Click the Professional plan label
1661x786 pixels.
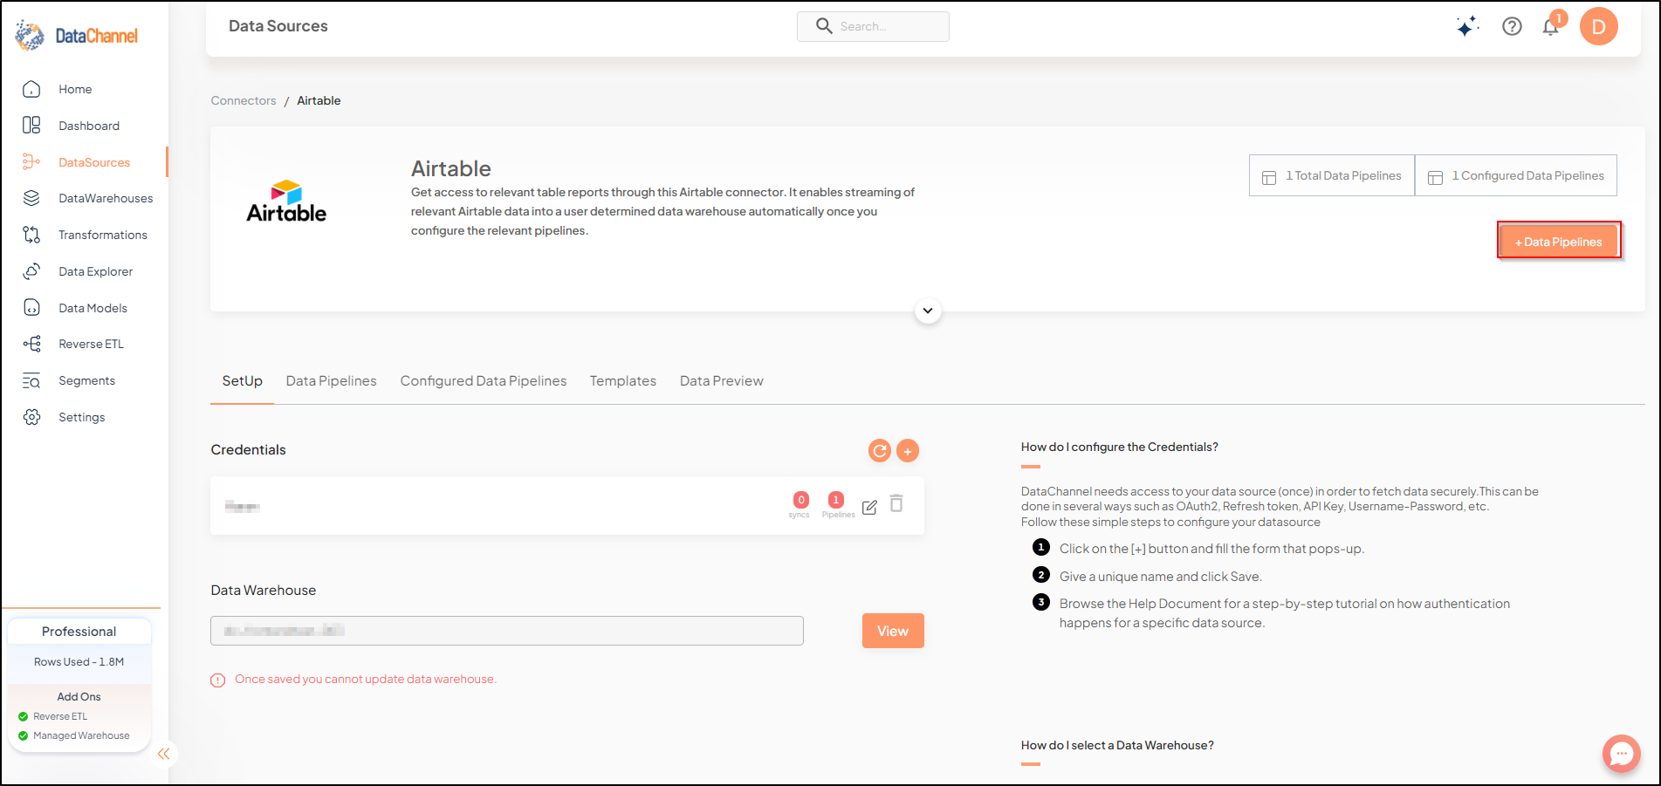pos(79,632)
